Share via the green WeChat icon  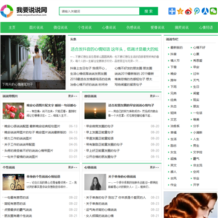tap(213, 11)
